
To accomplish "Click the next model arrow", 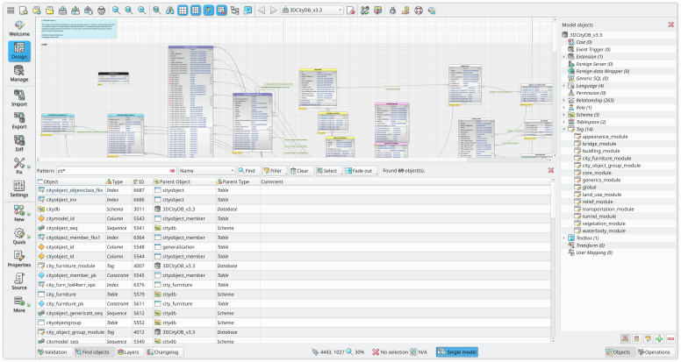I will [x=274, y=10].
